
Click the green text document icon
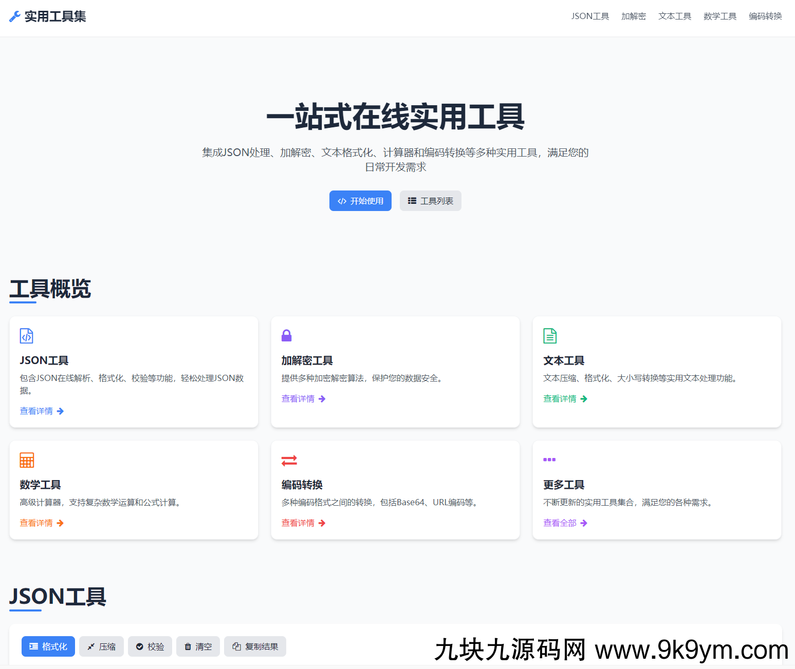click(x=549, y=336)
